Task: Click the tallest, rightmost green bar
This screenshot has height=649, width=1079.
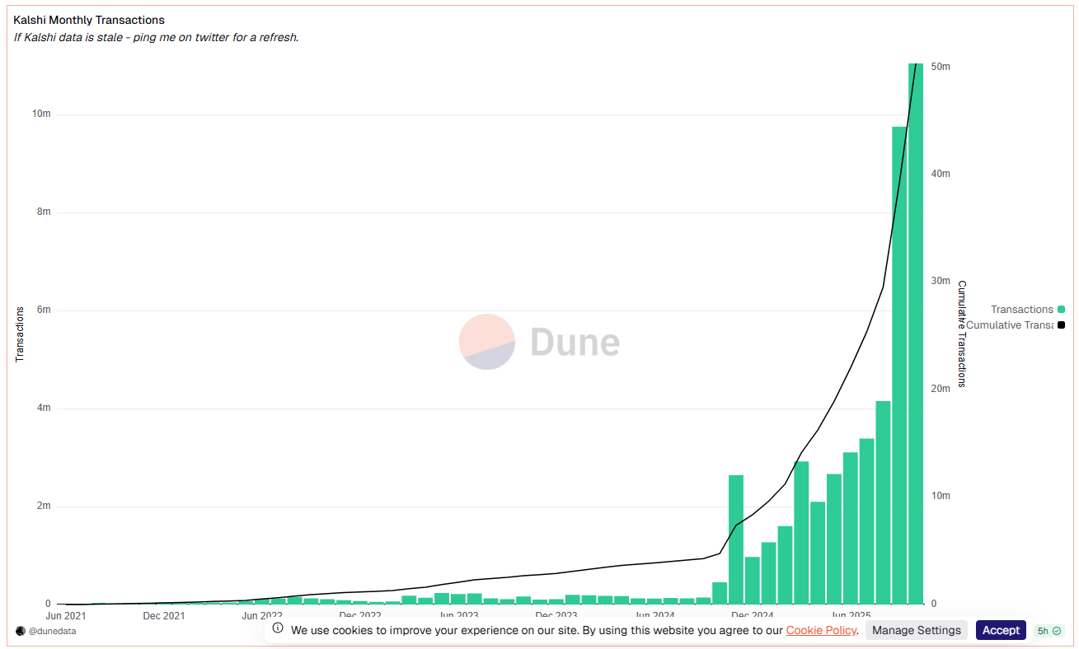Action: coord(916,334)
